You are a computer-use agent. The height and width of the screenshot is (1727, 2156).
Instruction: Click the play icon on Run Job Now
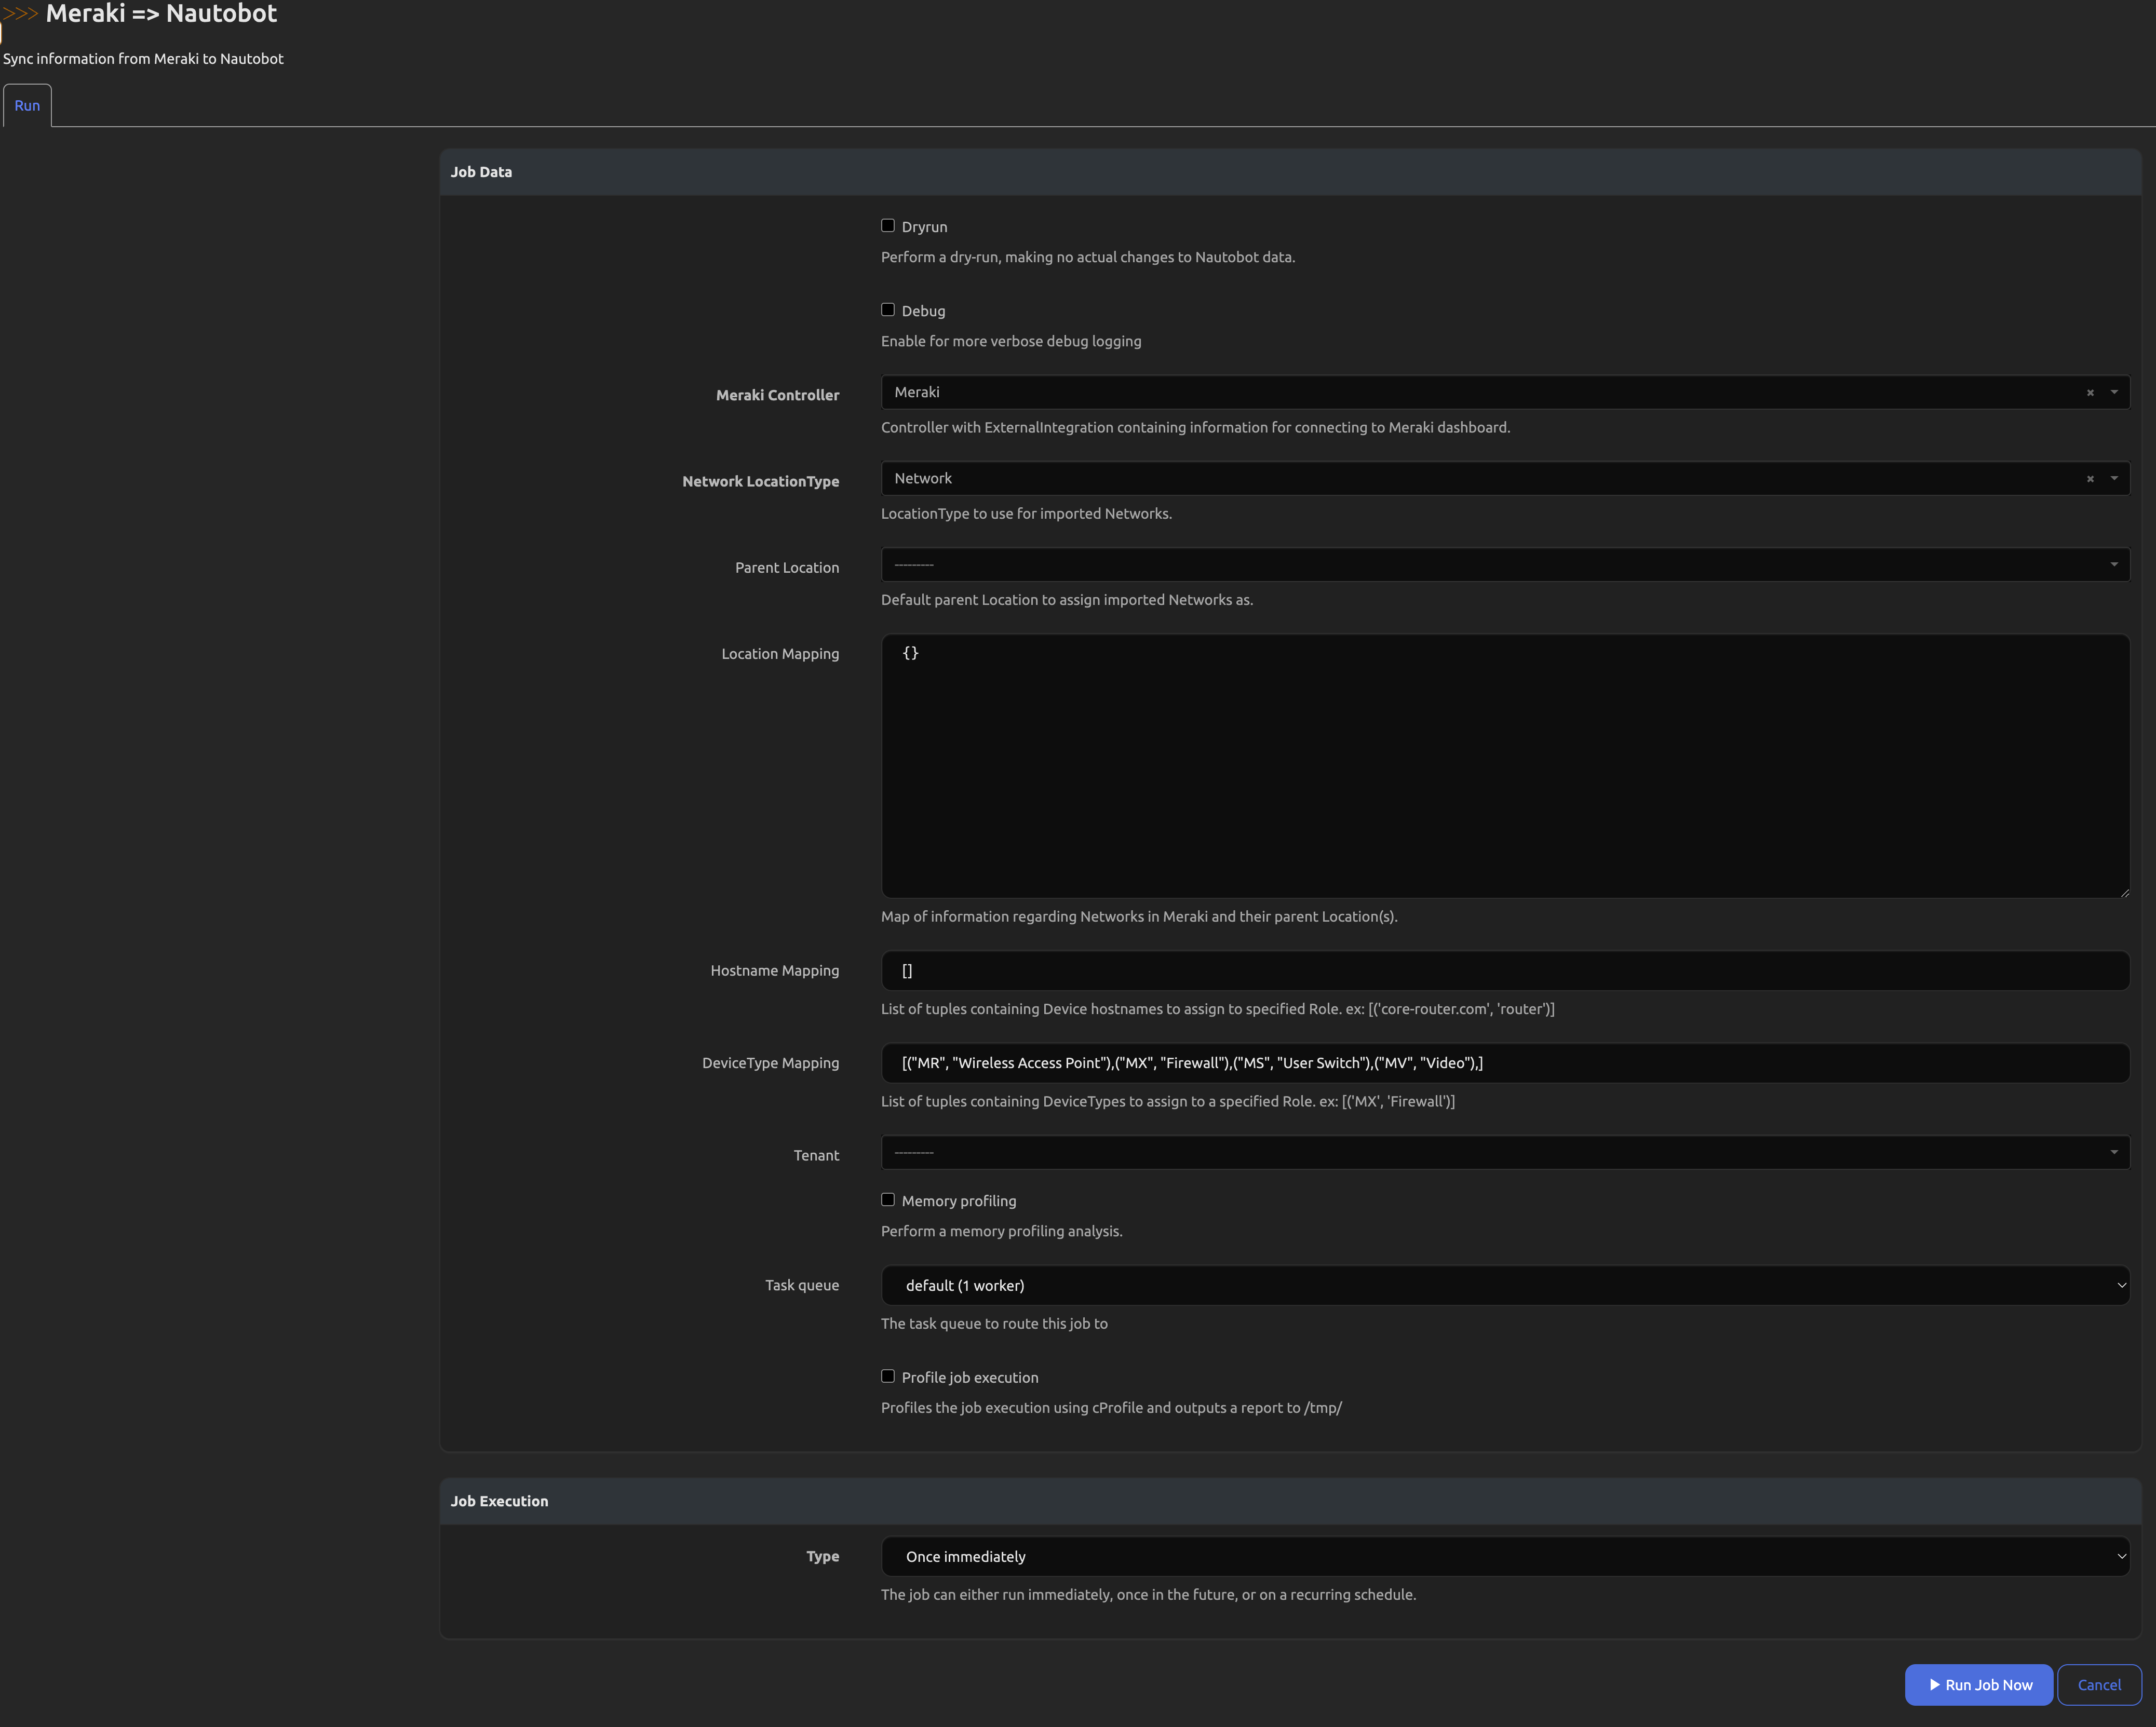[1934, 1685]
